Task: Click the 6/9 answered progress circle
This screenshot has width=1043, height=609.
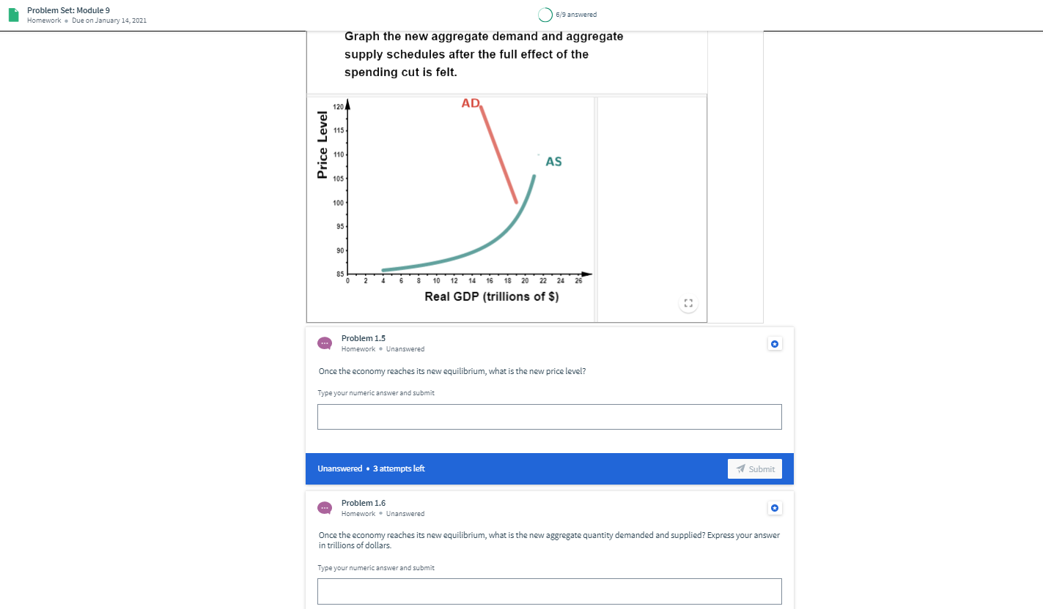Action: (545, 14)
